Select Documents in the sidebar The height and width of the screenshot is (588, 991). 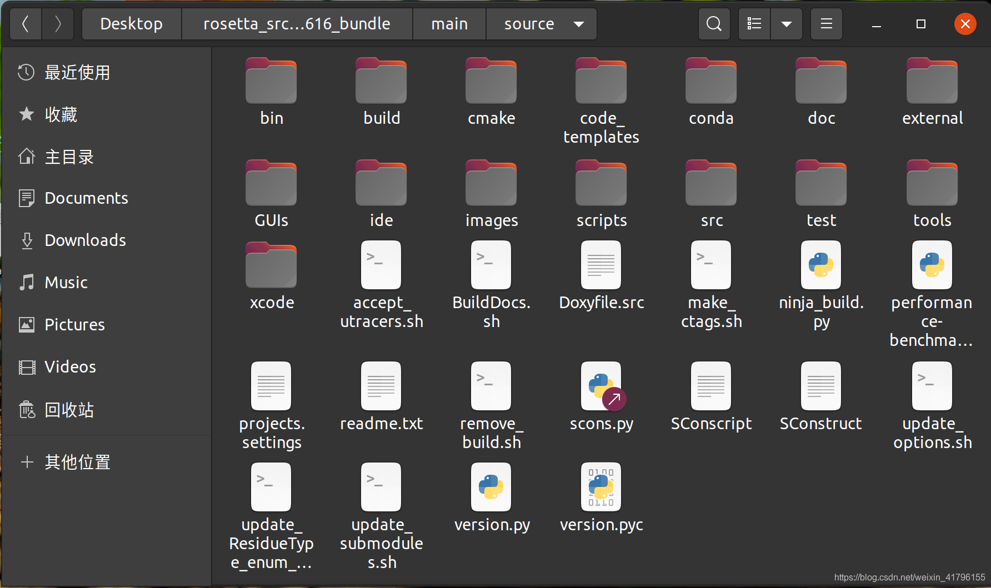(x=106, y=198)
